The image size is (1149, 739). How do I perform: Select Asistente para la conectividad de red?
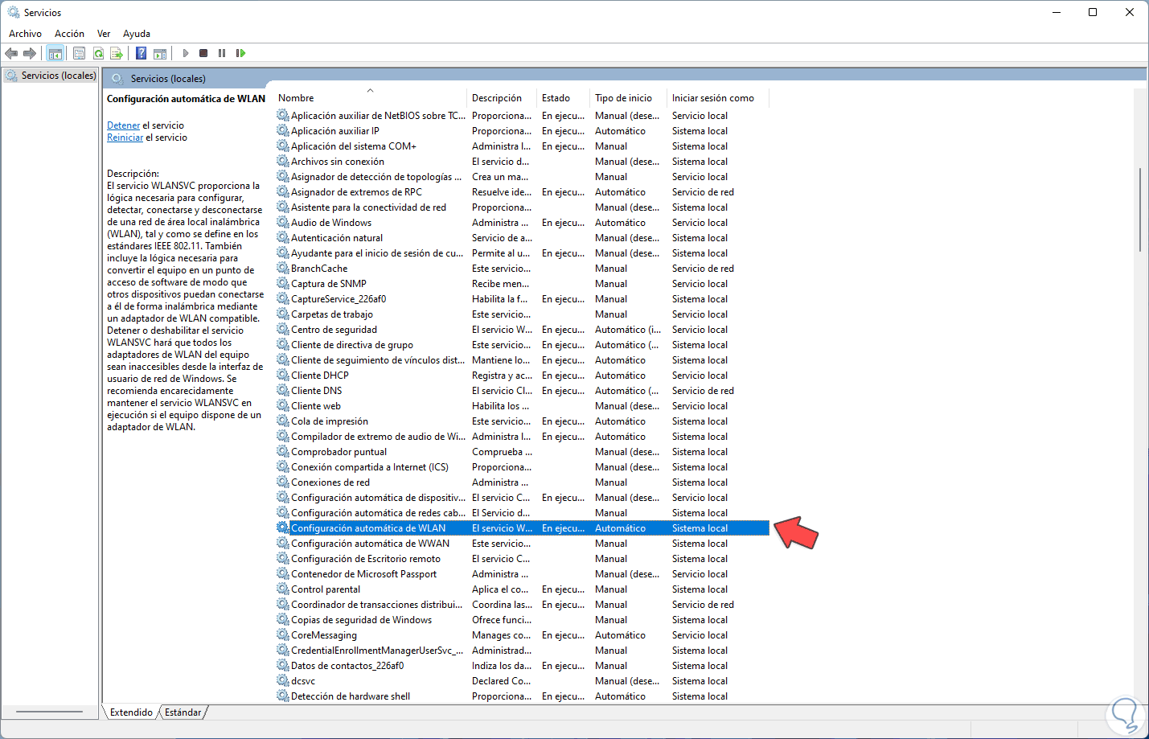pos(523,207)
